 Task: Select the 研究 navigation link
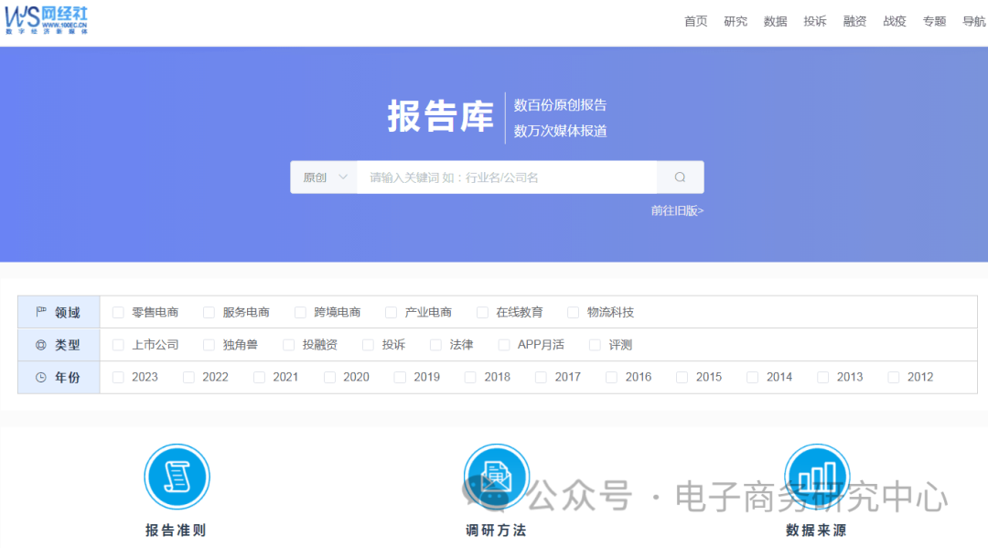click(736, 20)
